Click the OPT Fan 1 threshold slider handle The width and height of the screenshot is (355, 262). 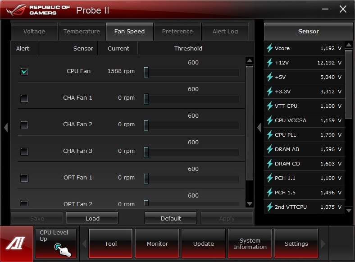coord(146,179)
